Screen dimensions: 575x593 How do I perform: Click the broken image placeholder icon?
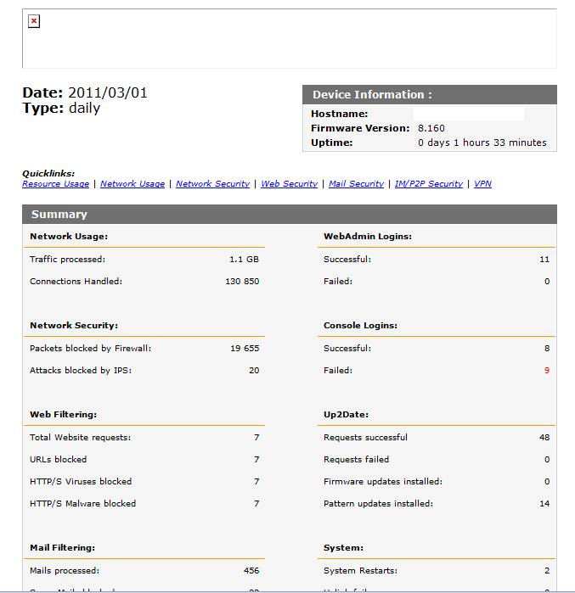(34, 21)
